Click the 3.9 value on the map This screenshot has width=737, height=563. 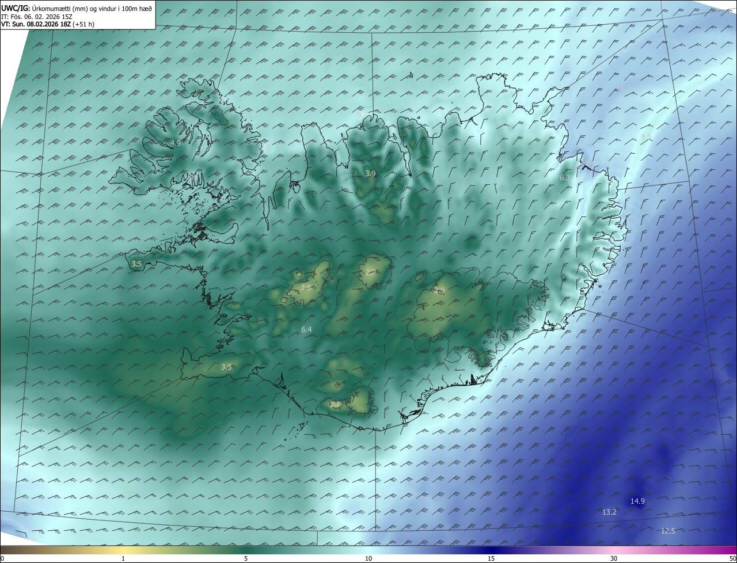[x=370, y=173]
